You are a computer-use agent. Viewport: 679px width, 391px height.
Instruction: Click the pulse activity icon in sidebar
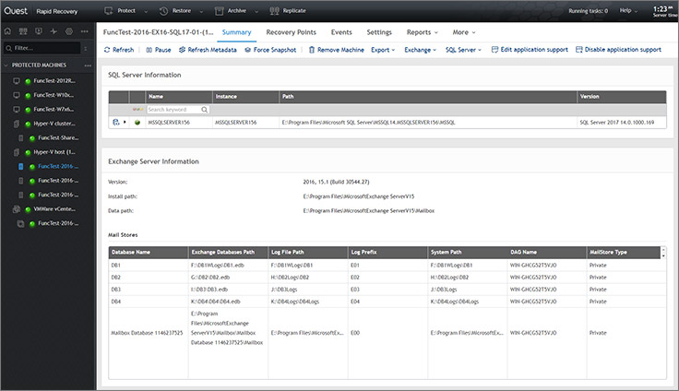click(x=54, y=31)
